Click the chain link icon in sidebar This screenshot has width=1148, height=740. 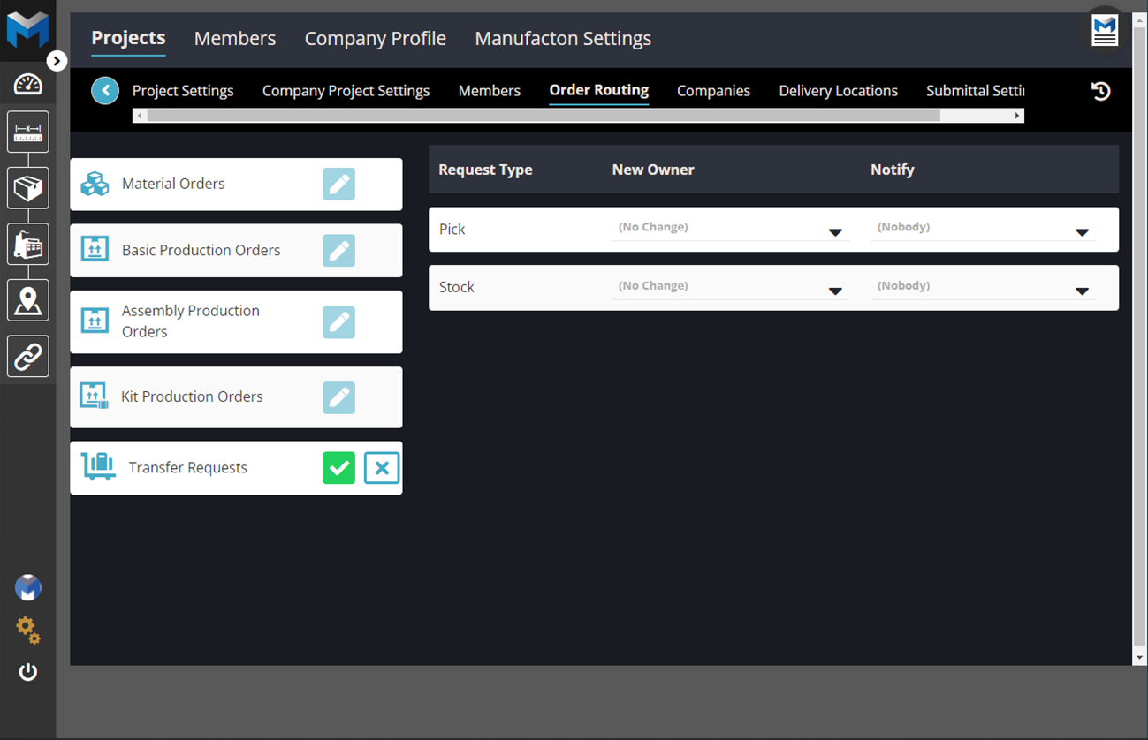pyautogui.click(x=28, y=357)
